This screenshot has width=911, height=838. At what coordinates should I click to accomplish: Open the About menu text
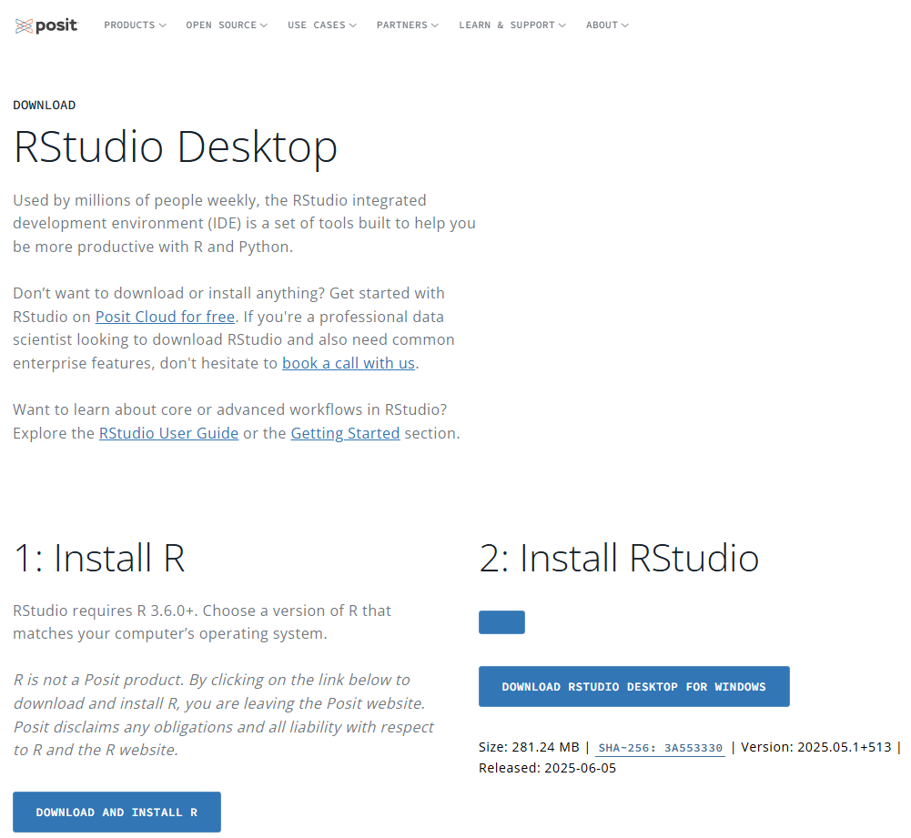point(602,25)
